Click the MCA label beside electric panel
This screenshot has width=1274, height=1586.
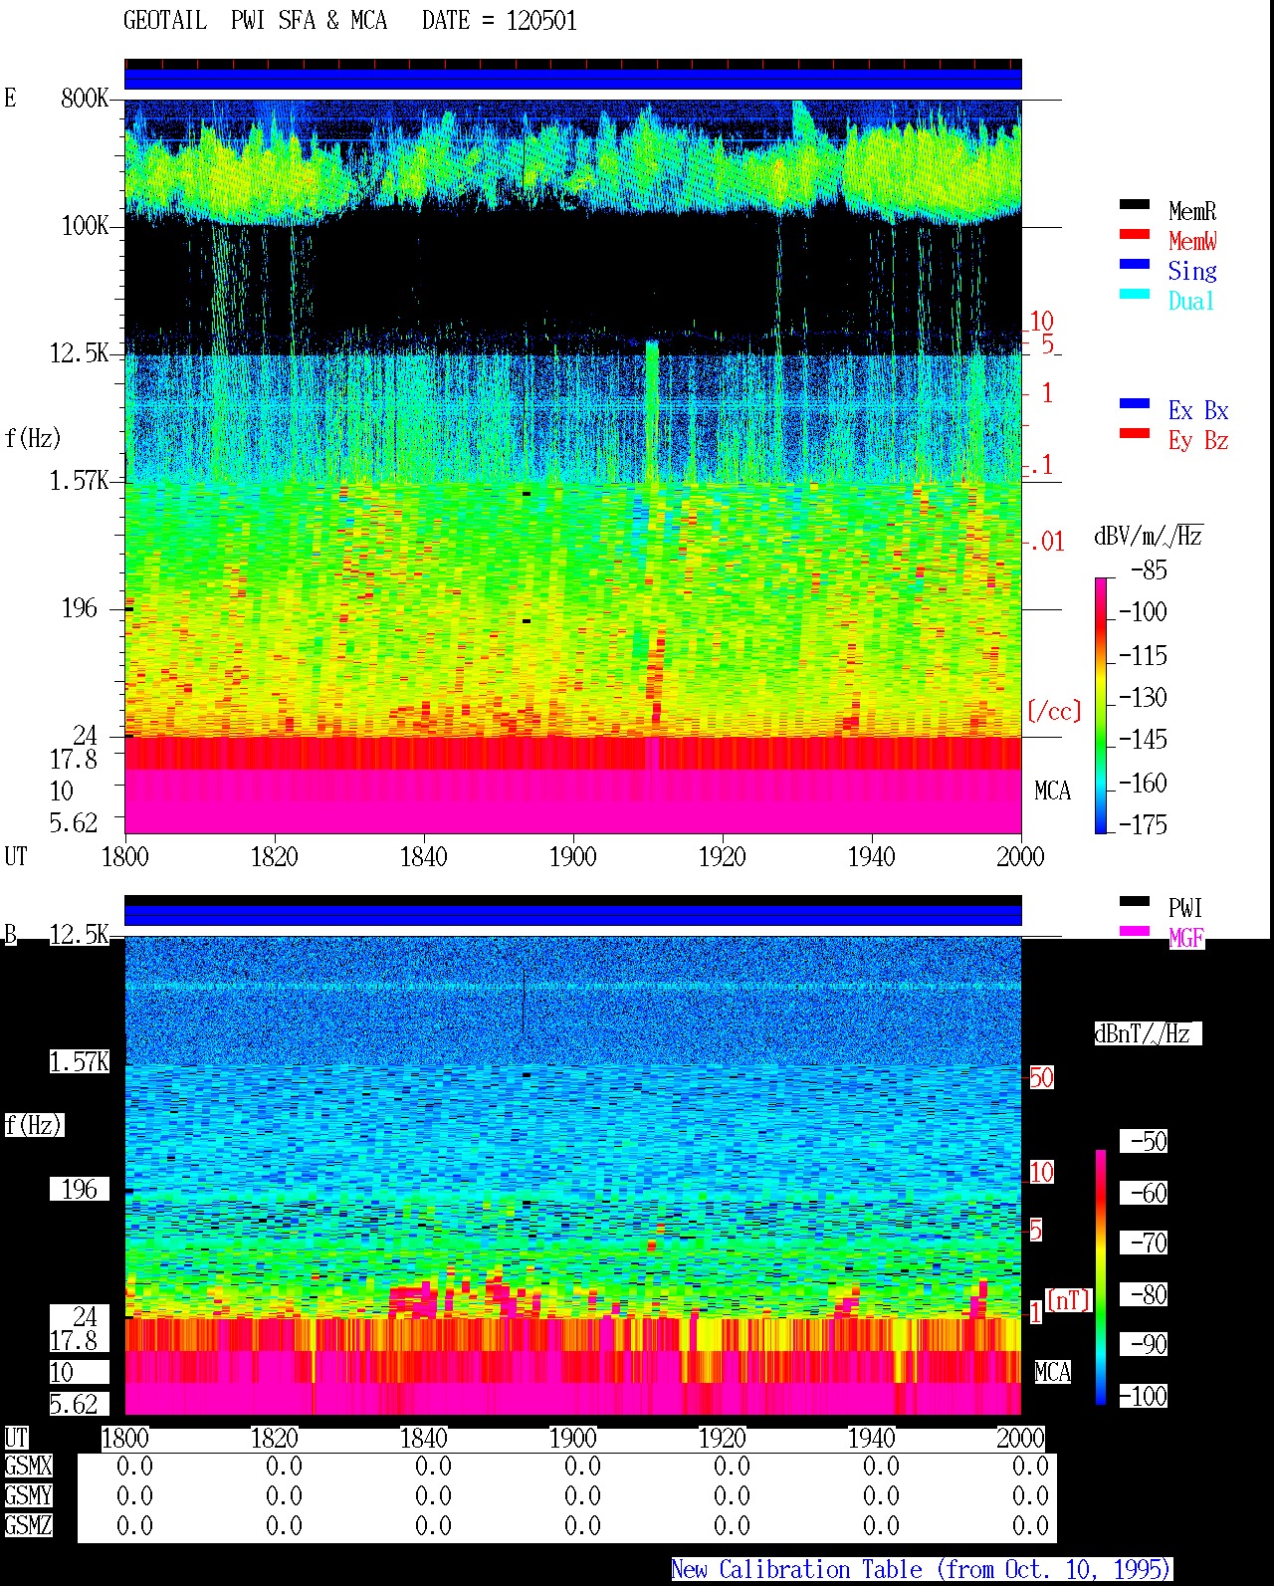tap(1052, 792)
